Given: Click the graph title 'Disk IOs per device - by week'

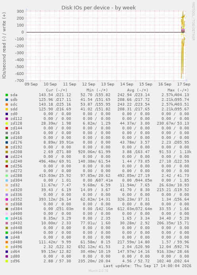Looking at the screenshot, I should [x=98, y=8].
